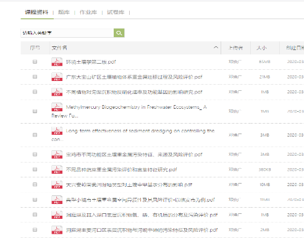This screenshot has width=304, height=238.
Task: Open the 题库 tab
Action: click(x=64, y=12)
